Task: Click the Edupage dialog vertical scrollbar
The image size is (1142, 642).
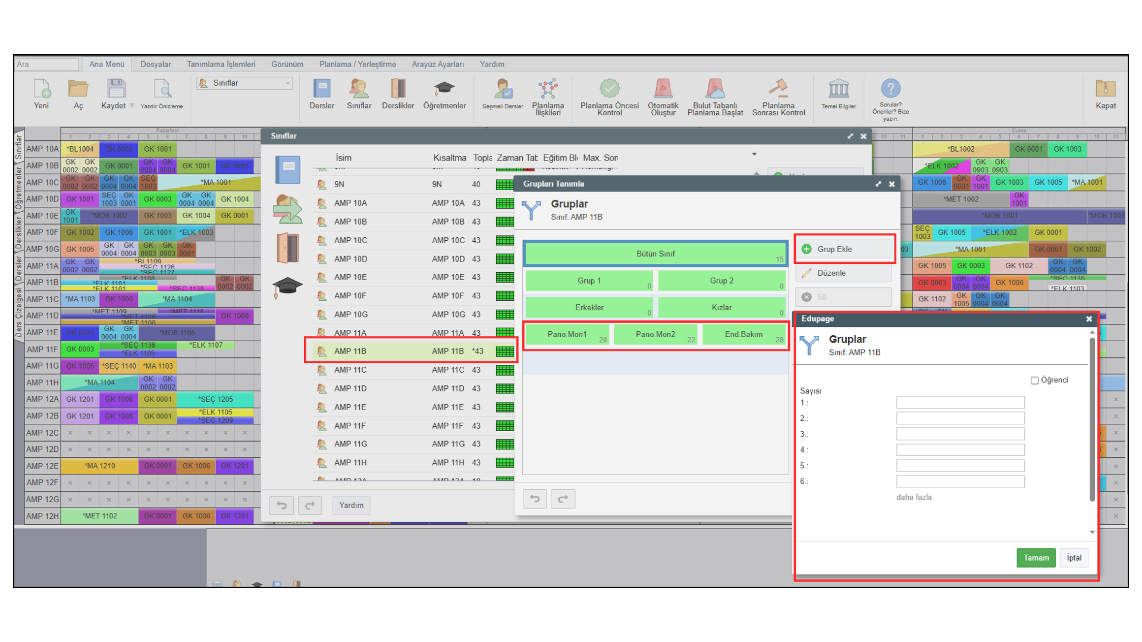Action: point(1092,419)
